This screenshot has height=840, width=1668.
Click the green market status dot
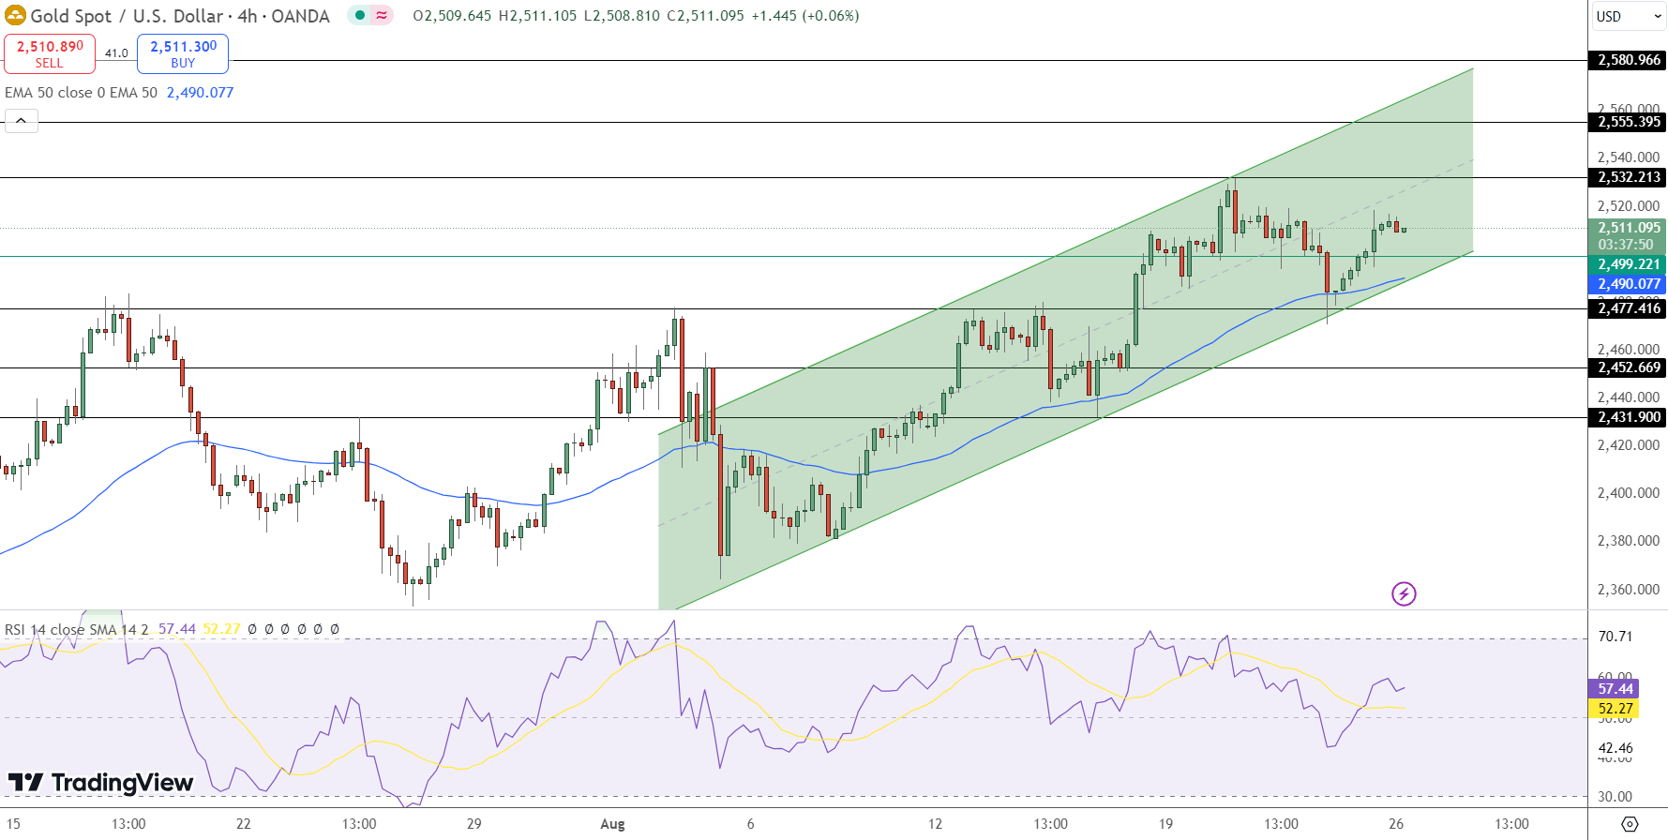[x=360, y=15]
